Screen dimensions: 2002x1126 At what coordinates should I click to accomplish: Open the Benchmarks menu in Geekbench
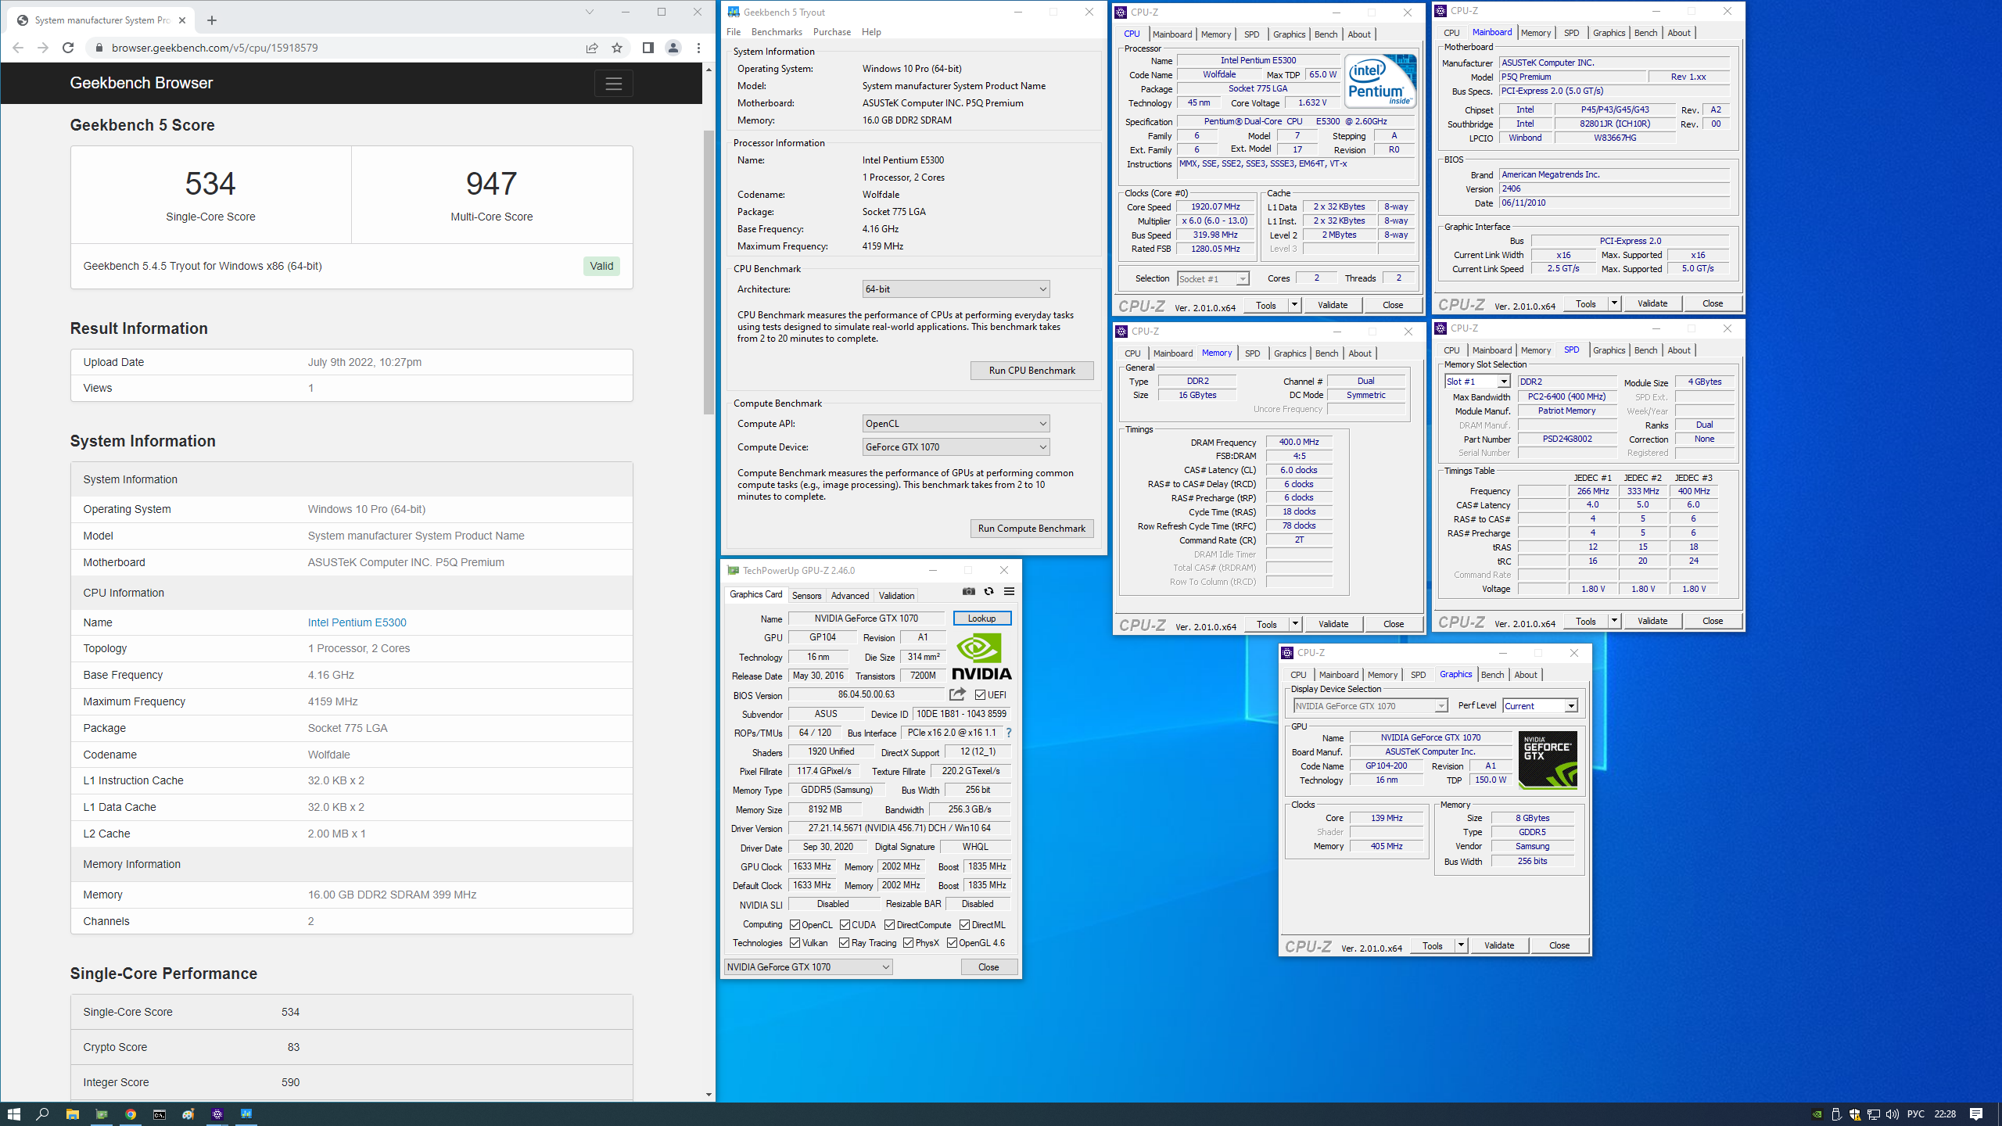777,32
